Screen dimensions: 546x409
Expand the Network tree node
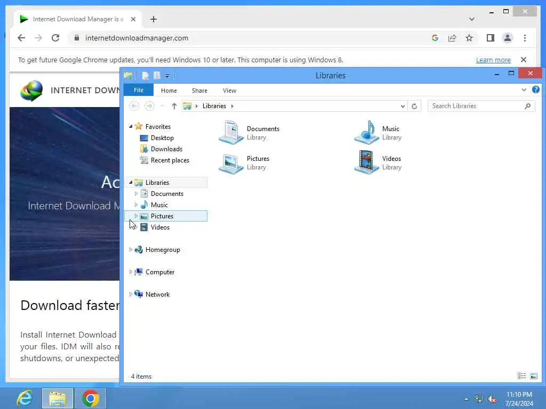[131, 294]
